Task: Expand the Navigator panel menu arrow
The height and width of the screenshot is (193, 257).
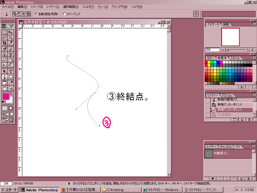Action: [x=254, y=24]
